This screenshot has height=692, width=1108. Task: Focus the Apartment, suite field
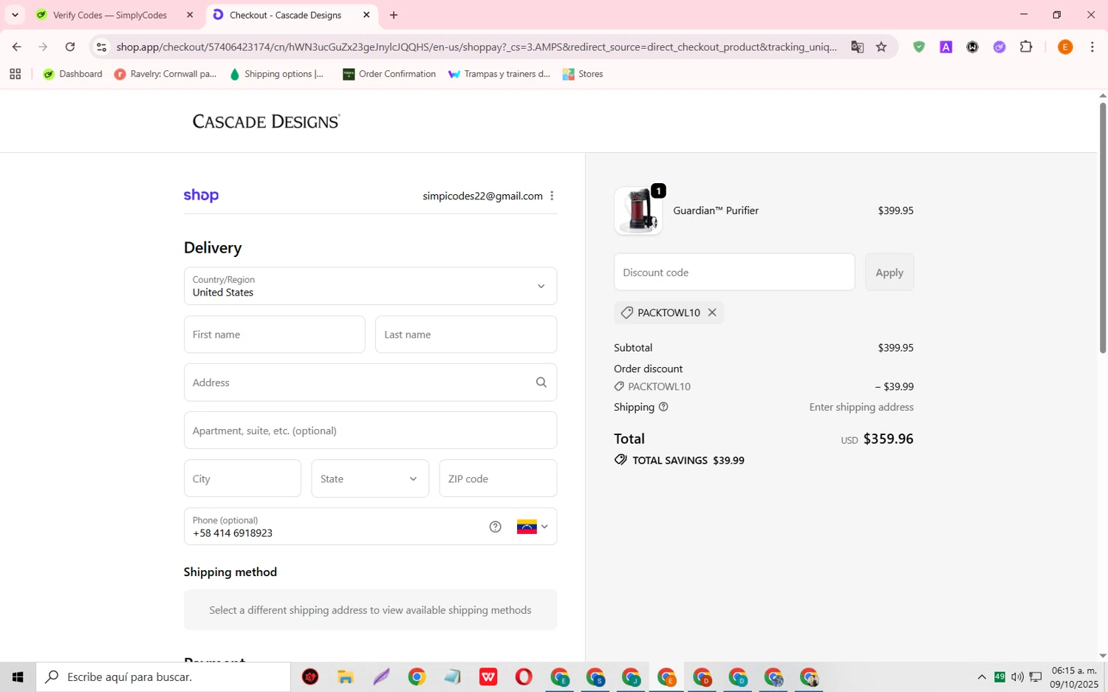tap(370, 431)
